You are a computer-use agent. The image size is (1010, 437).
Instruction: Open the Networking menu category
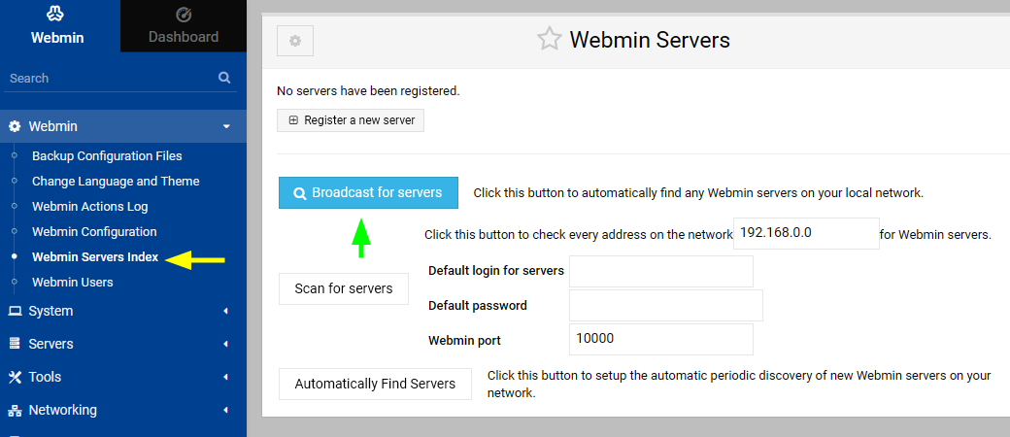123,410
